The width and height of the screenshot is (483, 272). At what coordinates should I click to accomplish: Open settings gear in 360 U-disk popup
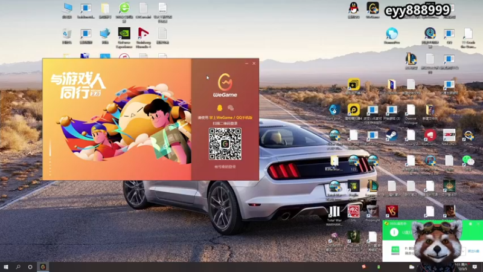point(470,224)
